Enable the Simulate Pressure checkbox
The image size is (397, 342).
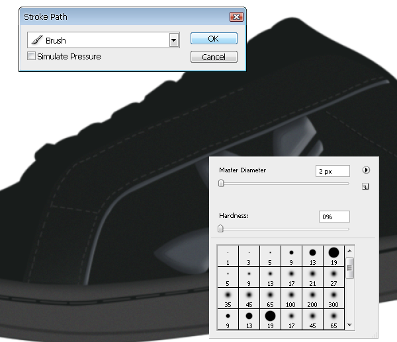[x=31, y=56]
